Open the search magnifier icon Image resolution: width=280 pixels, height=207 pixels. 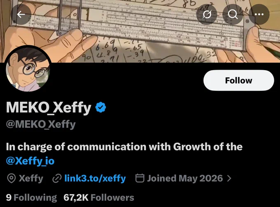point(233,14)
